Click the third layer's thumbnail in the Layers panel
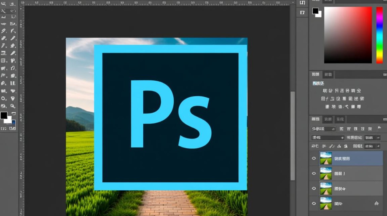The width and height of the screenshot is (387, 216). pyautogui.click(x=326, y=188)
